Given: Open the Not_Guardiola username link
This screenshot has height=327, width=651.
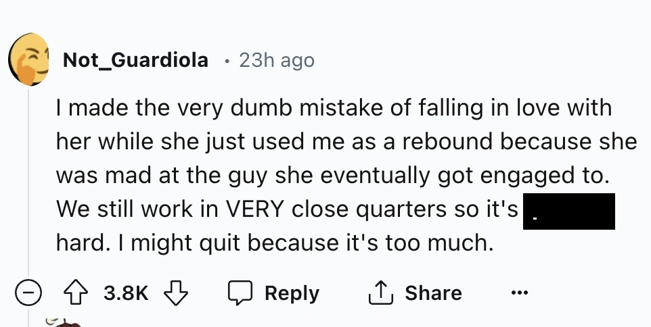Looking at the screenshot, I should click(x=135, y=60).
